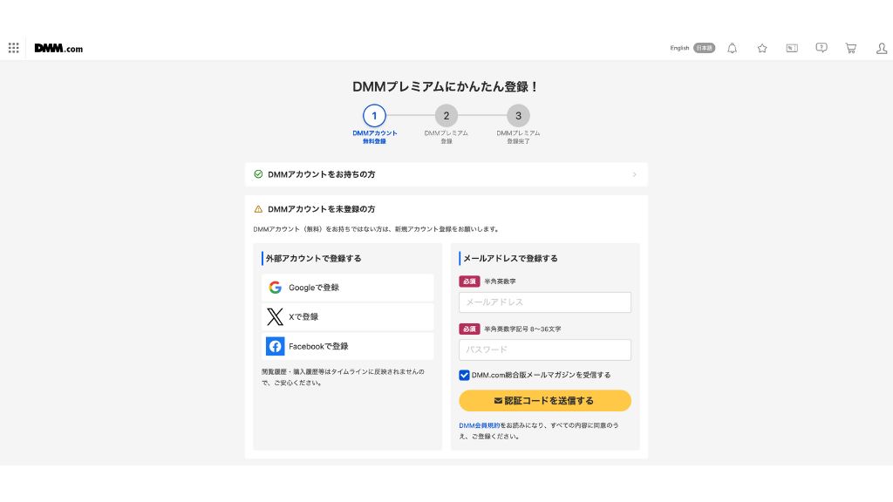Viewport: 893px width, 502px height.
Task: Click step 3 DMMプレミアム登録完了 circle
Action: (518, 115)
